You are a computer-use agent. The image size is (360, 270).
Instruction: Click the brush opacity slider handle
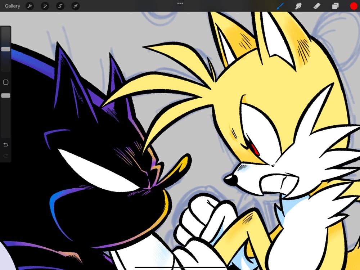coord(6,95)
